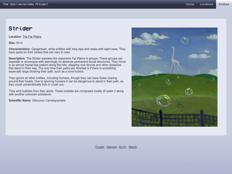This screenshot has width=232, height=174.
Task: Click the Strider painting image
Action: click(174, 77)
